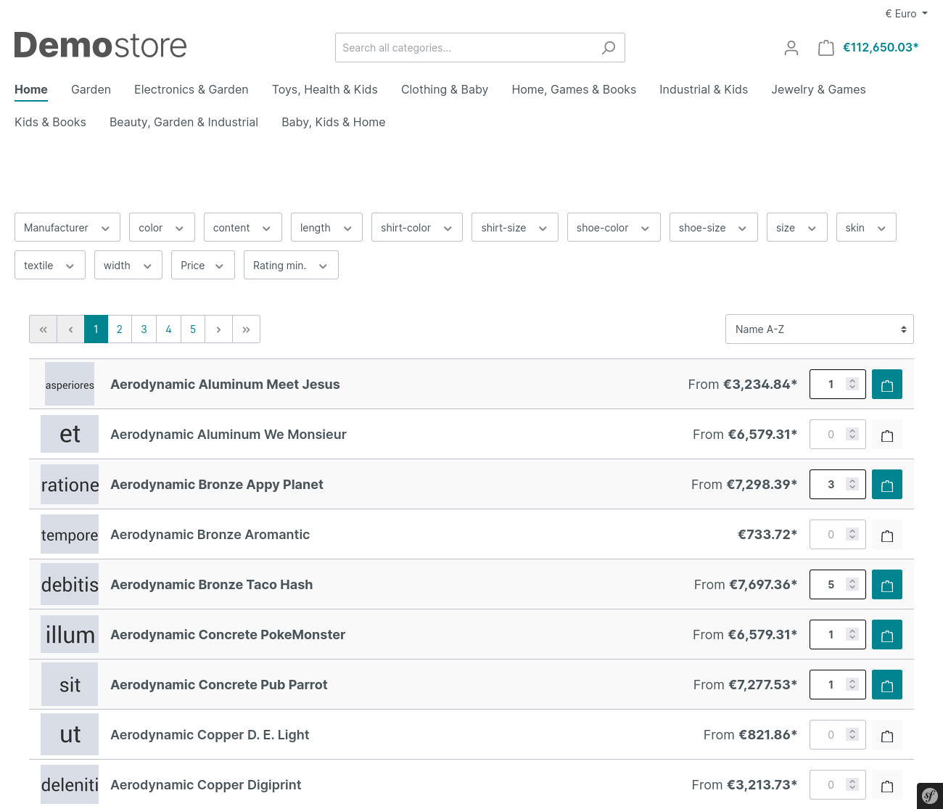
Task: Adjust quantity stepper for Aerodynamic Bronze Aromantic
Action: coord(852,535)
